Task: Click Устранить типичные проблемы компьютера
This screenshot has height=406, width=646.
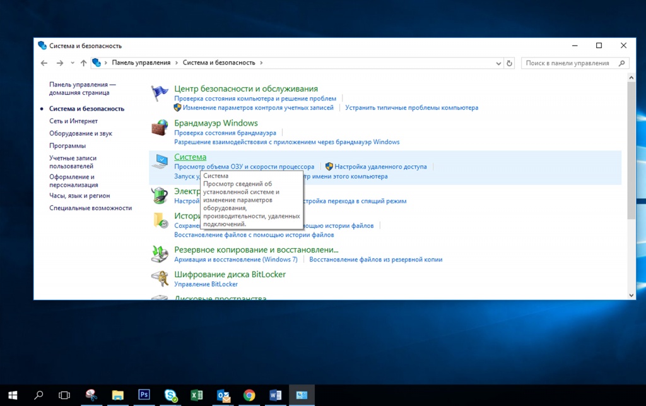Action: tap(411, 107)
